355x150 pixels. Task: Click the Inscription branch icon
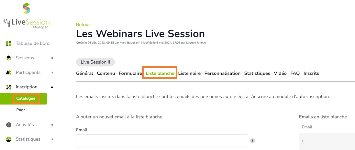tap(9, 87)
